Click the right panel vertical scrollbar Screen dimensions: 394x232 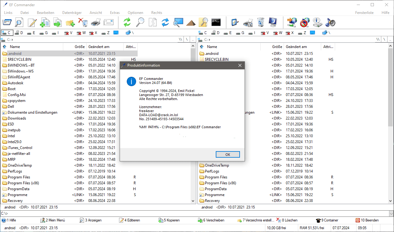pos(390,123)
